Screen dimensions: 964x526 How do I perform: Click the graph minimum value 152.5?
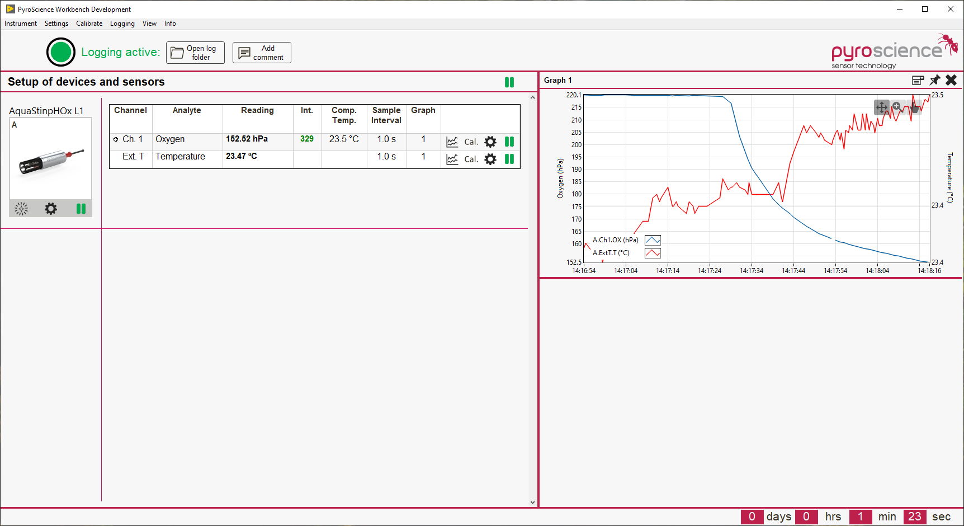574,262
